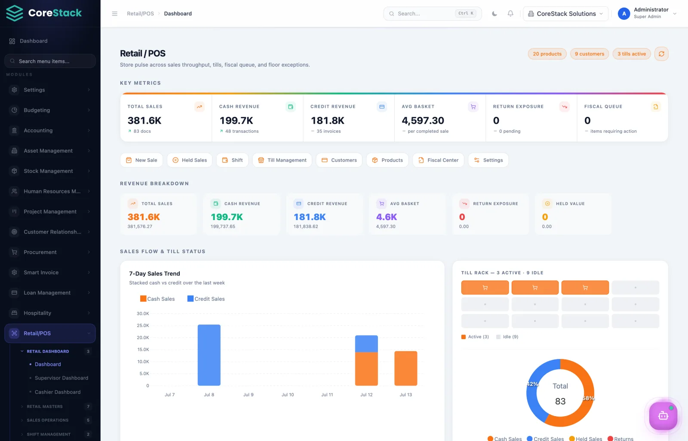Start a New Sale

pyautogui.click(x=141, y=160)
